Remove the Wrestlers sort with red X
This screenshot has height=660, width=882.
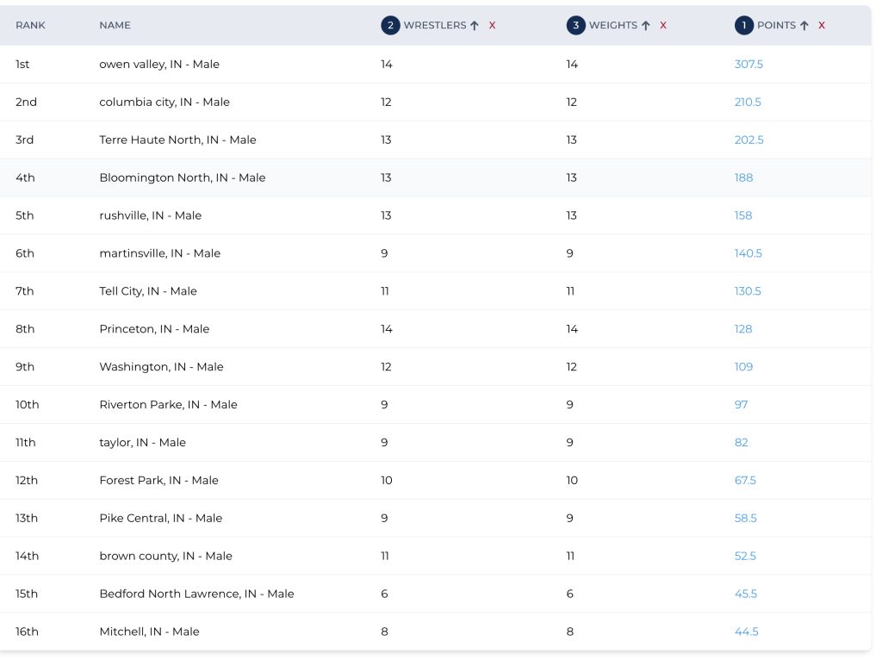coord(493,26)
